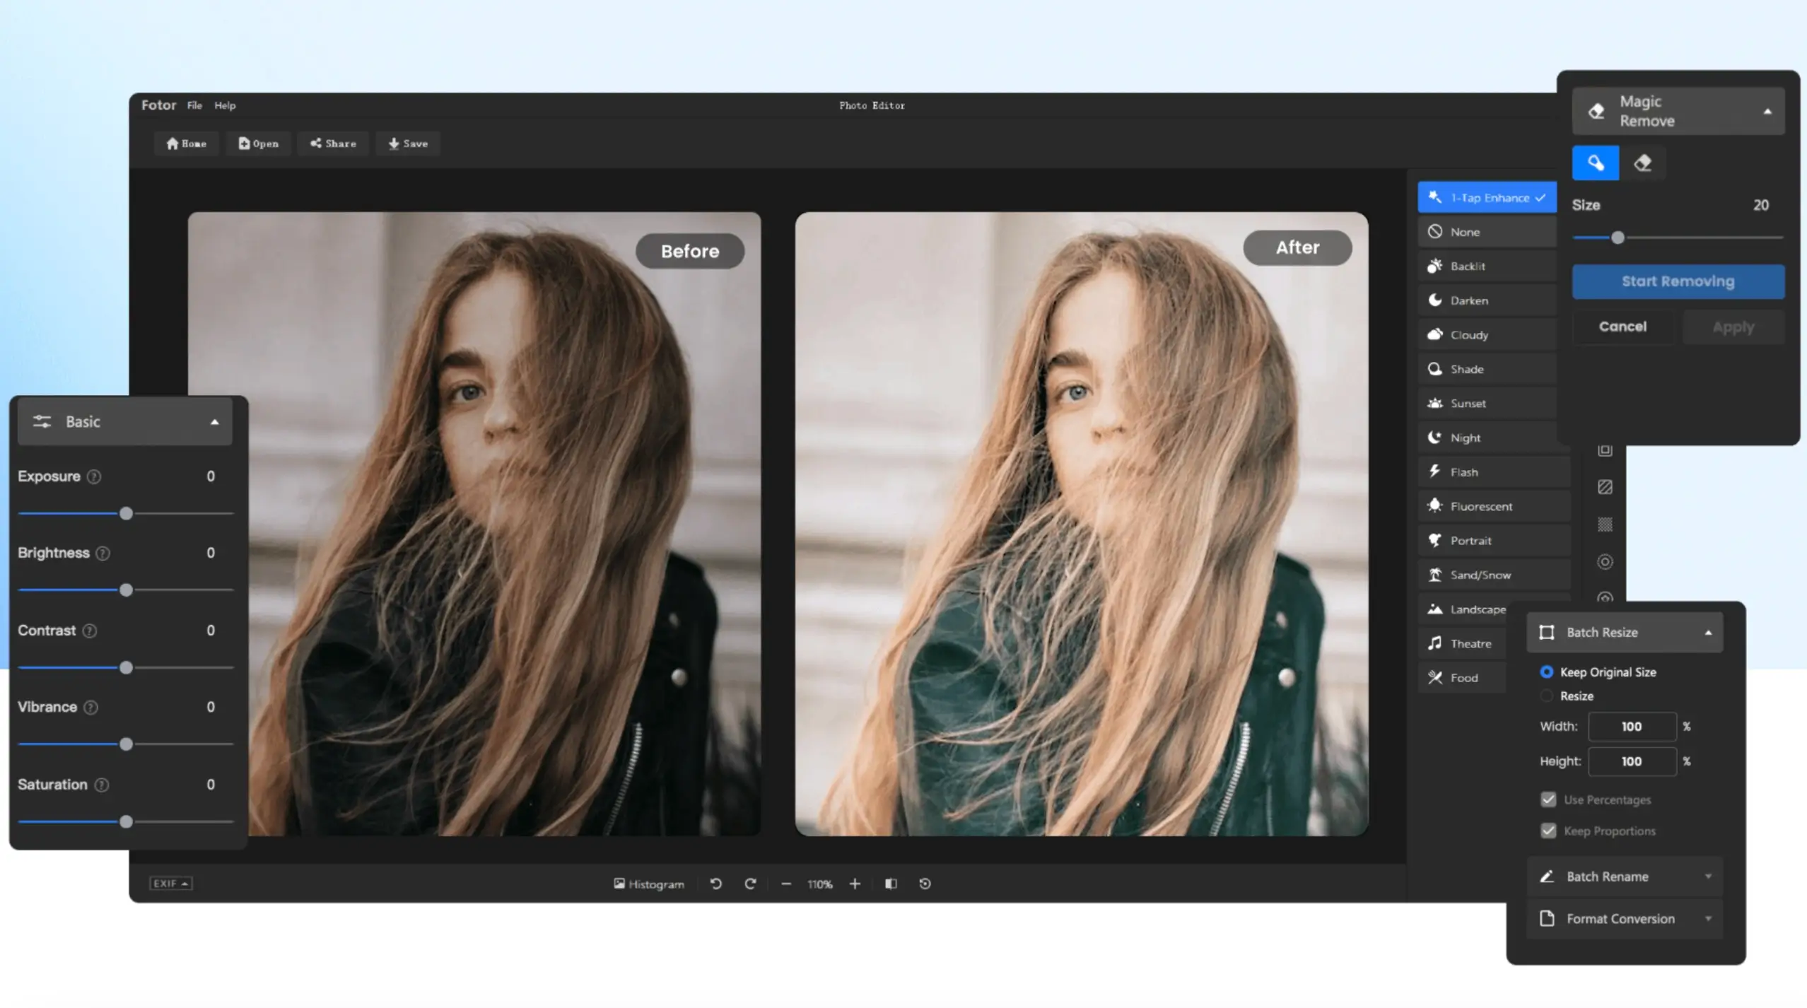
Task: Click the Width percentage input field
Action: (x=1632, y=727)
